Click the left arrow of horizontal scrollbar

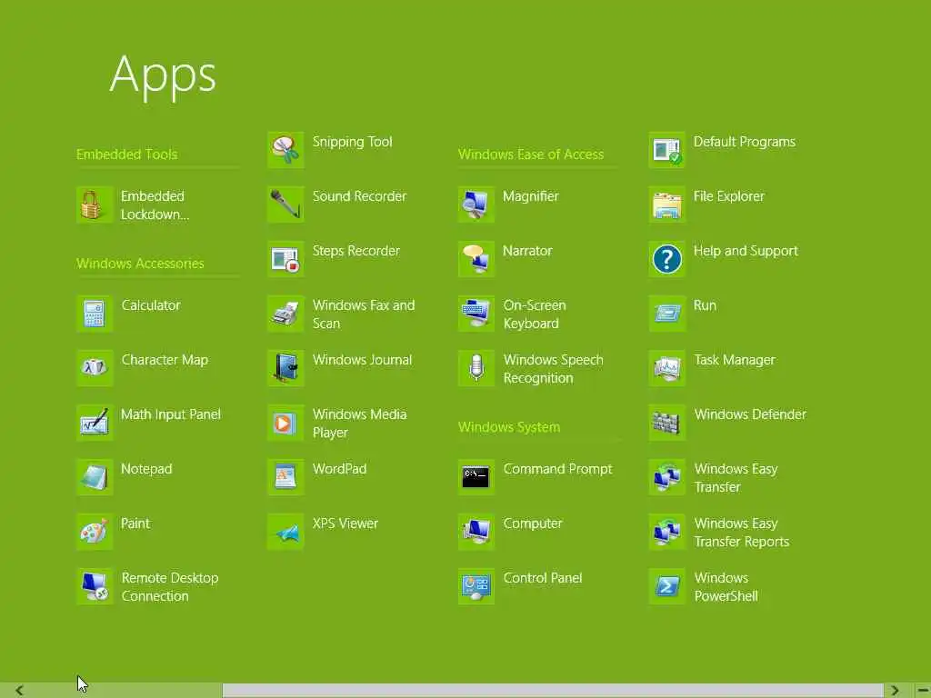tap(20, 691)
